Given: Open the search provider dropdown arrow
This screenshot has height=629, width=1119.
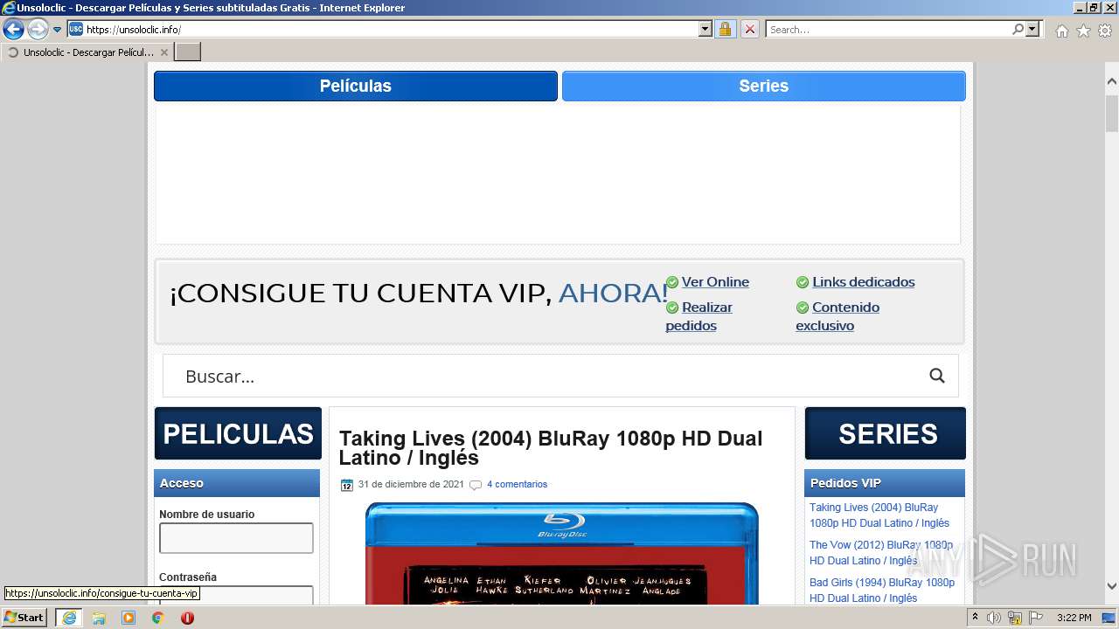Looking at the screenshot, I should [1033, 29].
